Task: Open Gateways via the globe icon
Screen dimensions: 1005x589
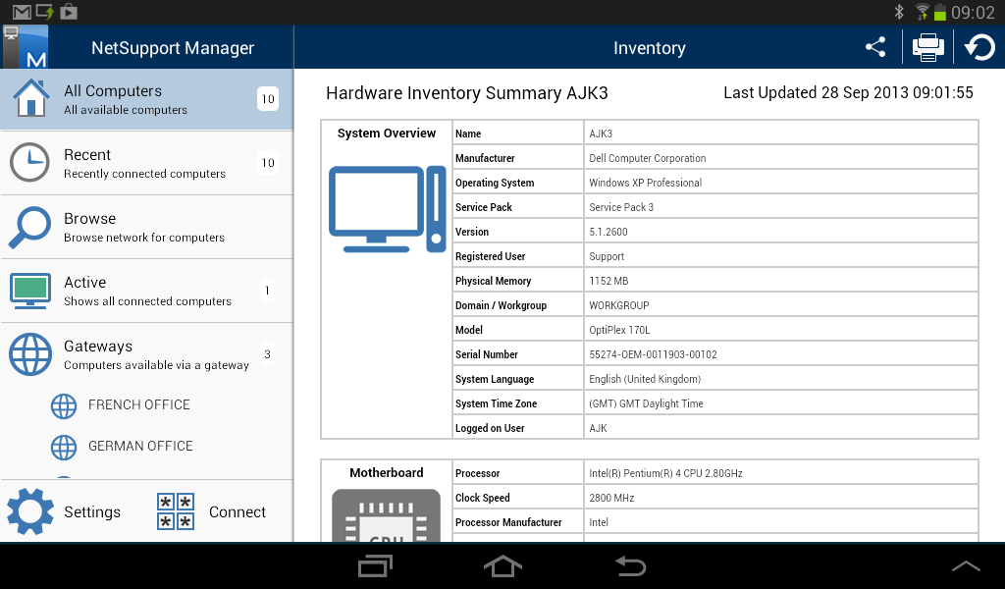Action: coord(29,354)
